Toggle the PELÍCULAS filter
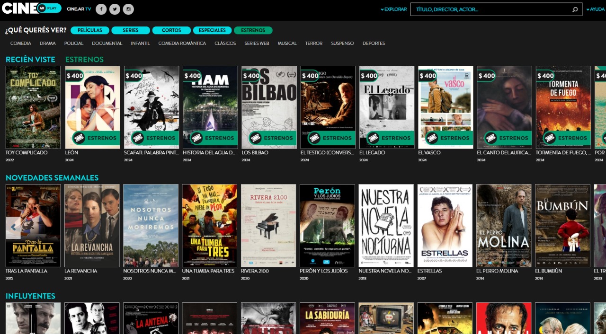 (x=89, y=30)
